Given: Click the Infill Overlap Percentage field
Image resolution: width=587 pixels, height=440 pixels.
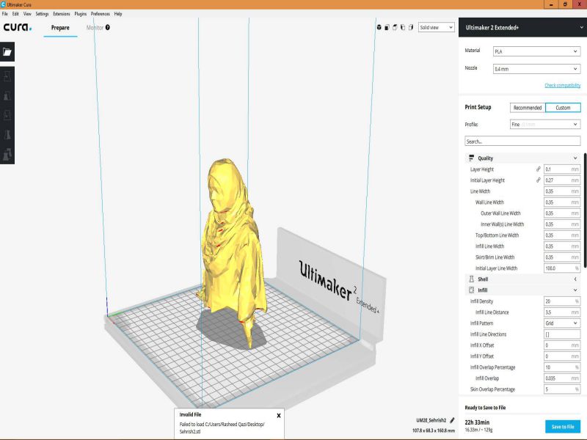Looking at the screenshot, I should point(562,367).
